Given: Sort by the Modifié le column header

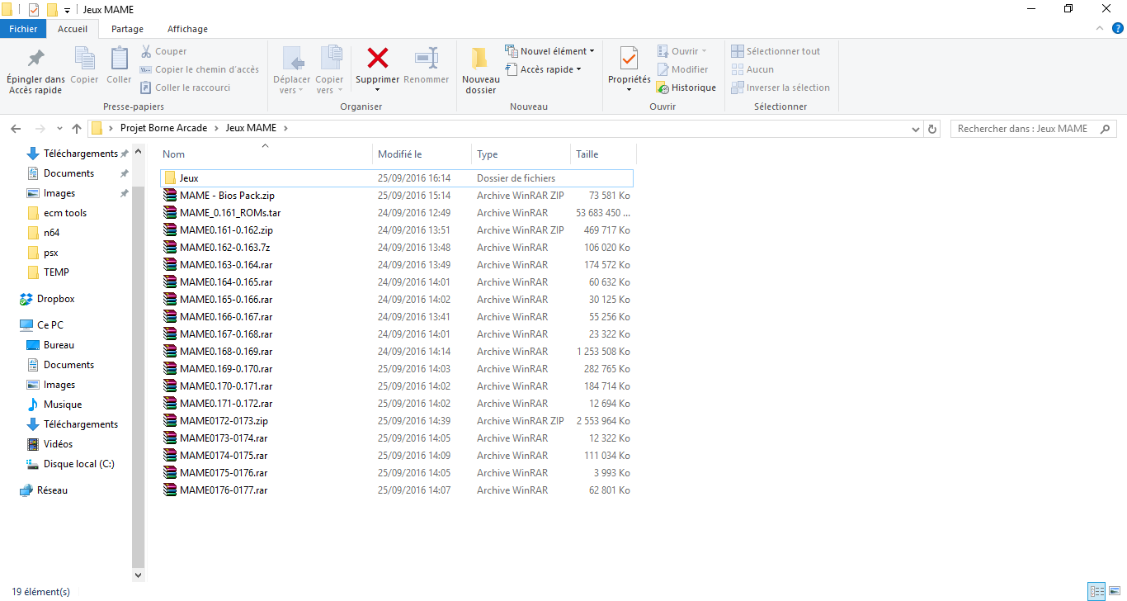Looking at the screenshot, I should tap(422, 154).
